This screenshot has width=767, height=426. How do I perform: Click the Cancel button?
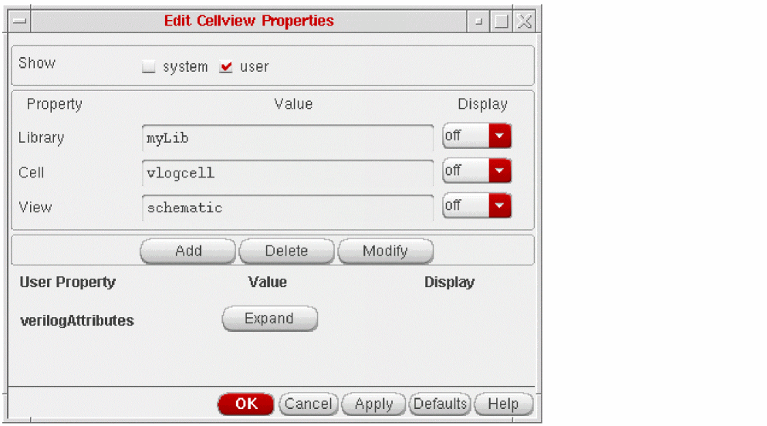point(308,404)
